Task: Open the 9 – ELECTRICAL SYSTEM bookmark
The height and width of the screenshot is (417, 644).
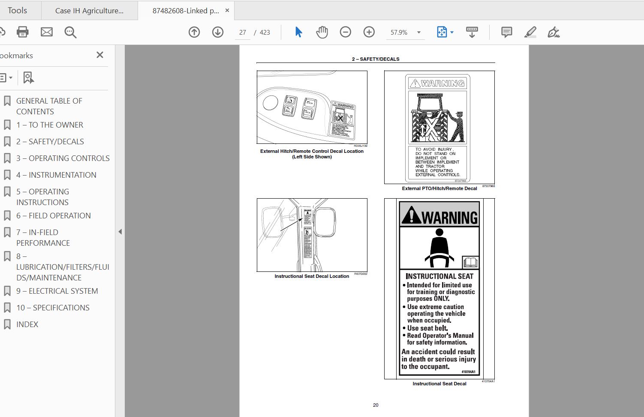Action: tap(57, 291)
